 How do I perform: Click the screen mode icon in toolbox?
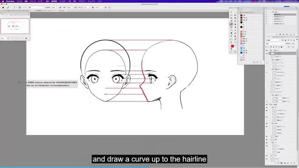[x=235, y=52]
